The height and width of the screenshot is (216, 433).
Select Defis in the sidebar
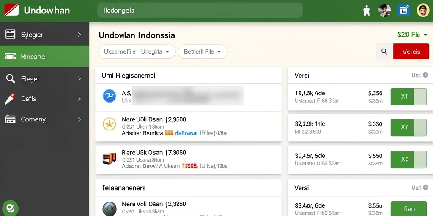44,99
